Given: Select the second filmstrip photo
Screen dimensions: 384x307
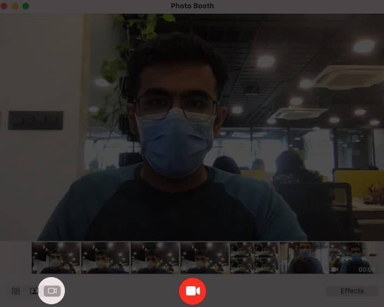Looking at the screenshot, I should pyautogui.click(x=105, y=258).
